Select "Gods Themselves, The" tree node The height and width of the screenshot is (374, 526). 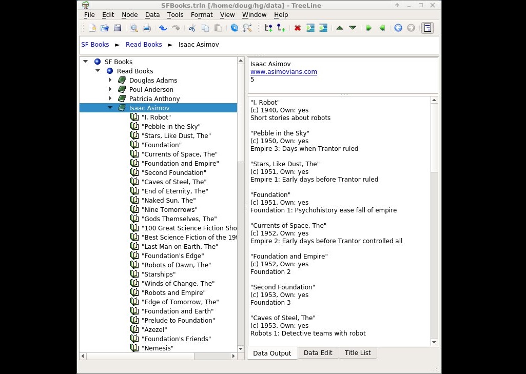click(179, 219)
